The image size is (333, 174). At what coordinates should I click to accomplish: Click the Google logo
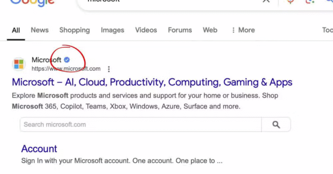click(x=32, y=3)
